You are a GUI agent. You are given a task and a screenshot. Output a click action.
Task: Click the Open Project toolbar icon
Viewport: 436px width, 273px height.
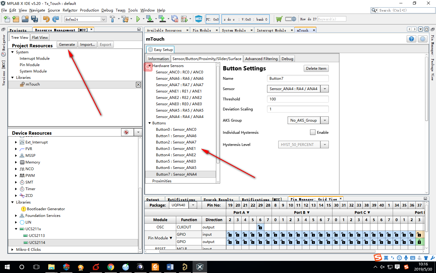pos(25,19)
